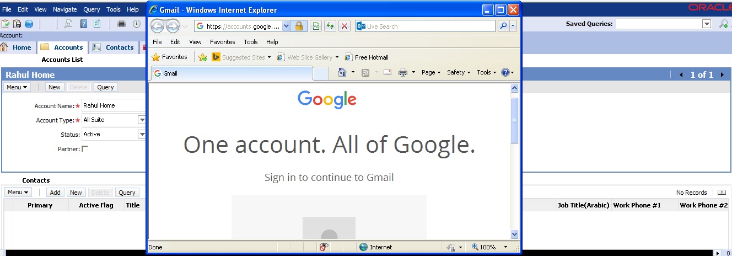Open the Suggested Sites link
The image size is (732, 256).
[241, 57]
